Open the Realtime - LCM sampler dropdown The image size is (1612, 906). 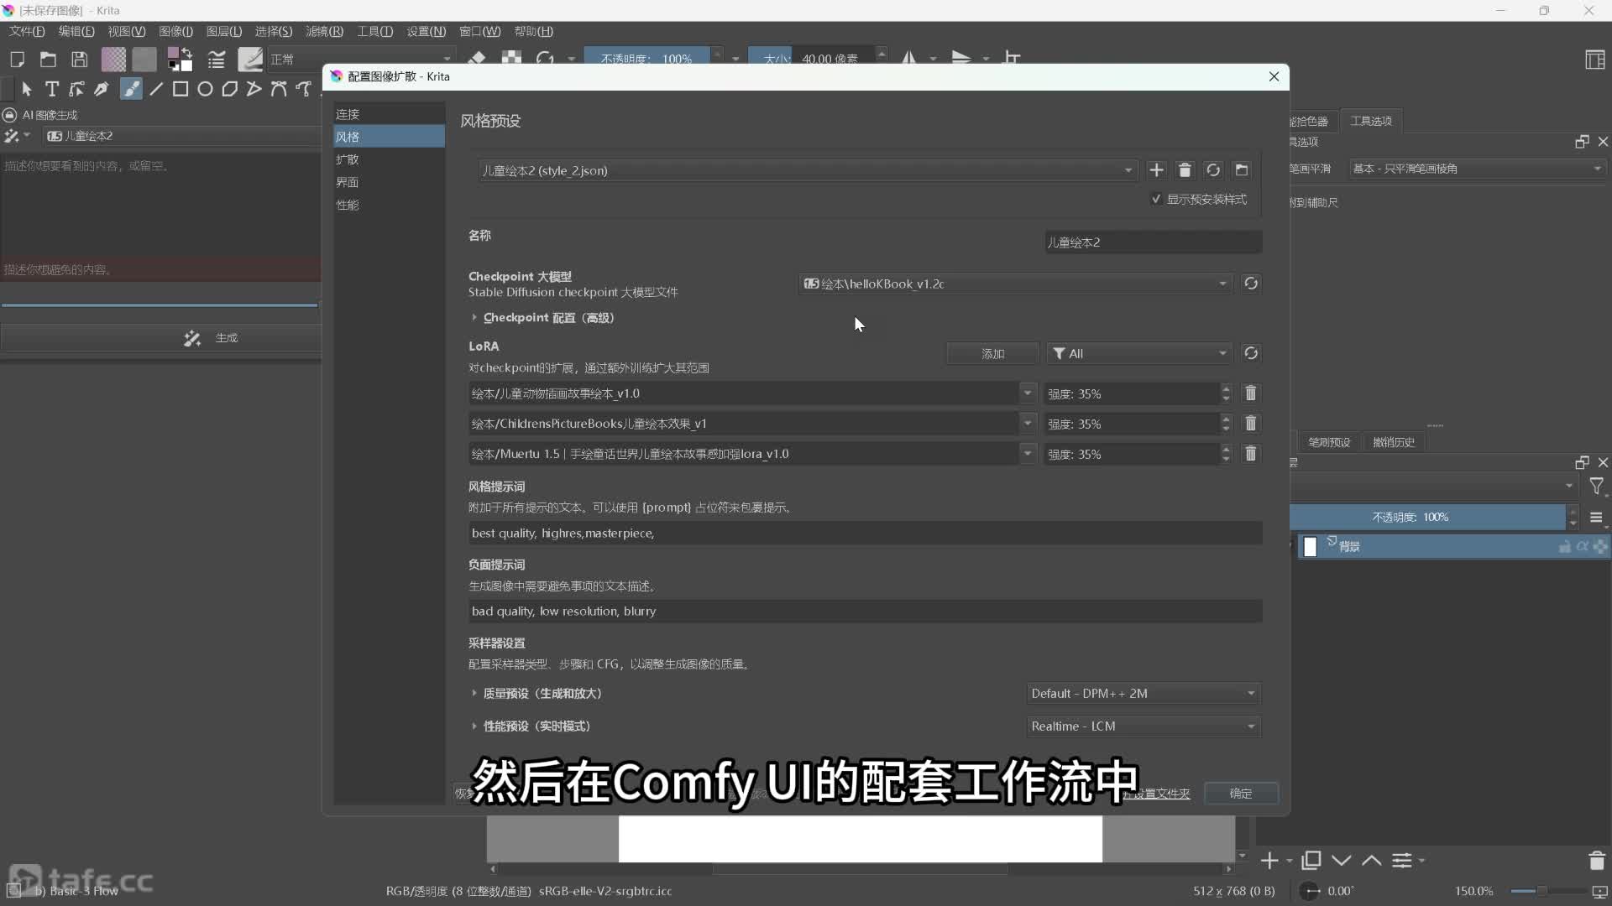(x=1144, y=726)
